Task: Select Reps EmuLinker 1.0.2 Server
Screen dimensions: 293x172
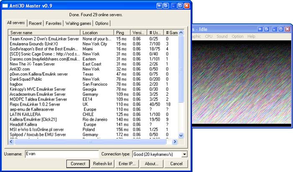Action: pos(93,104)
